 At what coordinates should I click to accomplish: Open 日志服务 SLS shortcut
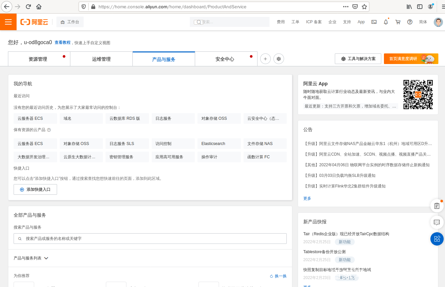point(127,144)
